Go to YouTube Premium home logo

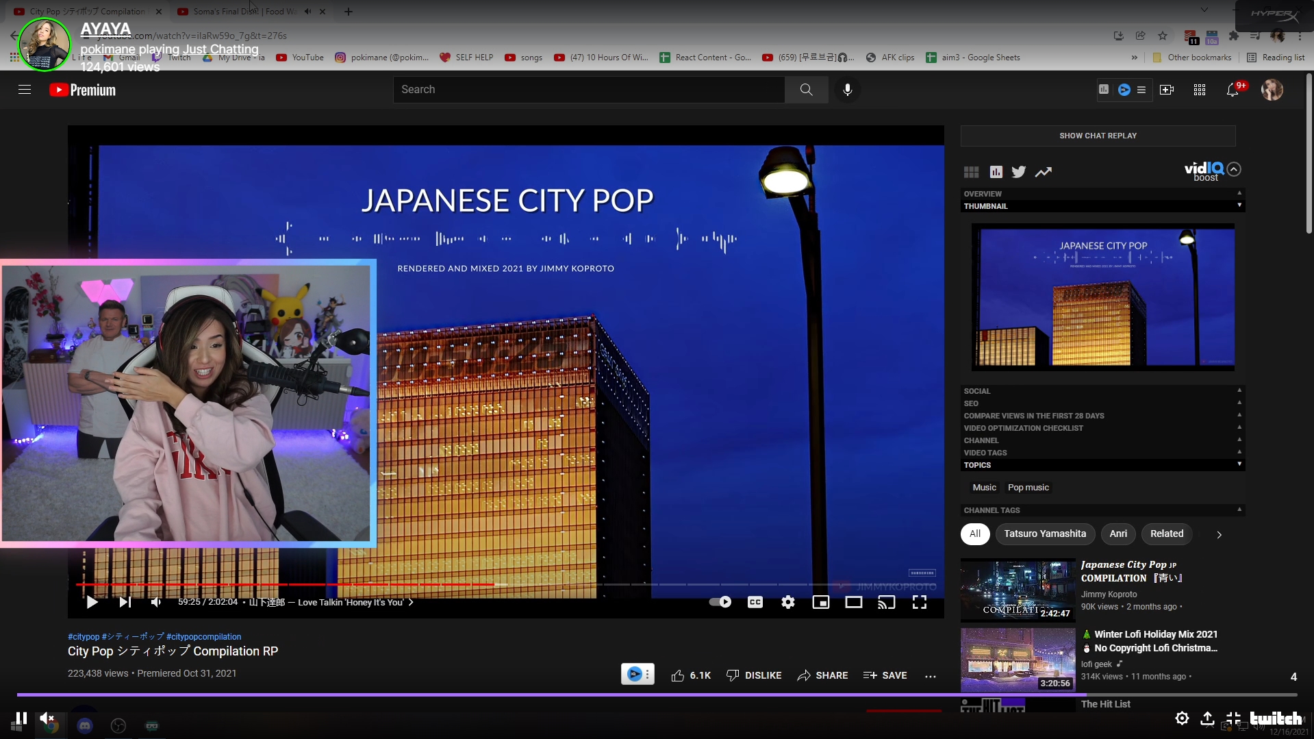[82, 90]
